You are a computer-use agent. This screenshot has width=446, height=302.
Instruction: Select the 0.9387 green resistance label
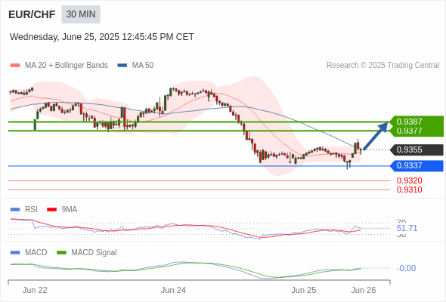[x=409, y=122]
